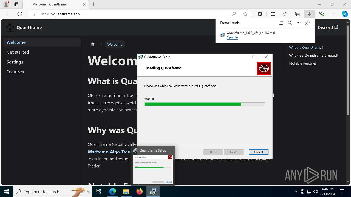Open browser Extensions icon
Image resolution: width=351 pixels, height=197 pixels.
click(x=260, y=14)
